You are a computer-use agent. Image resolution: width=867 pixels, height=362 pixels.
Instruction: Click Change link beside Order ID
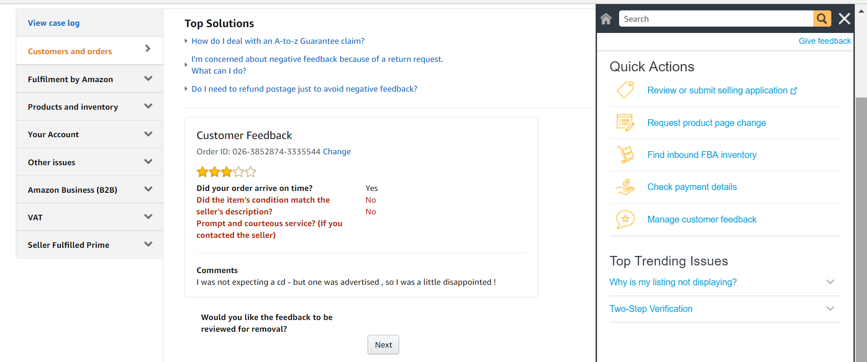(x=336, y=152)
